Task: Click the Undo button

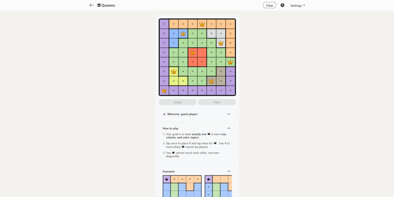Action: [x=178, y=102]
